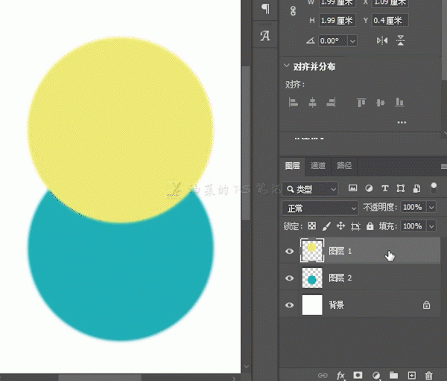Select the 图层 1 thumbnail
The height and width of the screenshot is (381, 447).
point(312,250)
